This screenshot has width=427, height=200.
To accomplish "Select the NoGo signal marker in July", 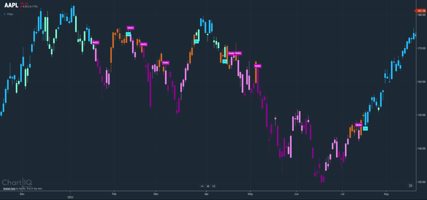I will (358, 125).
